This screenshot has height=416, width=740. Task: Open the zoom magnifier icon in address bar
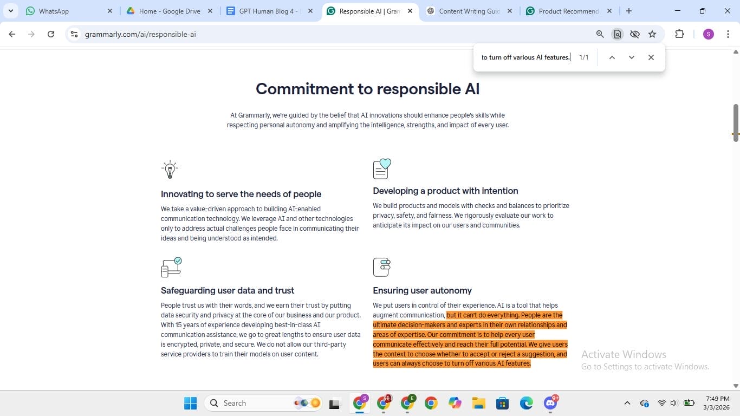600,34
